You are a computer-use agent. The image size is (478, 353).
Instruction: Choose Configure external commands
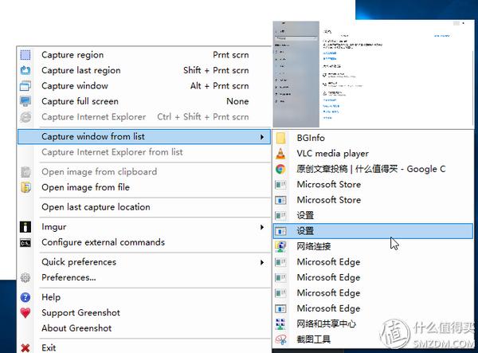coord(144,242)
